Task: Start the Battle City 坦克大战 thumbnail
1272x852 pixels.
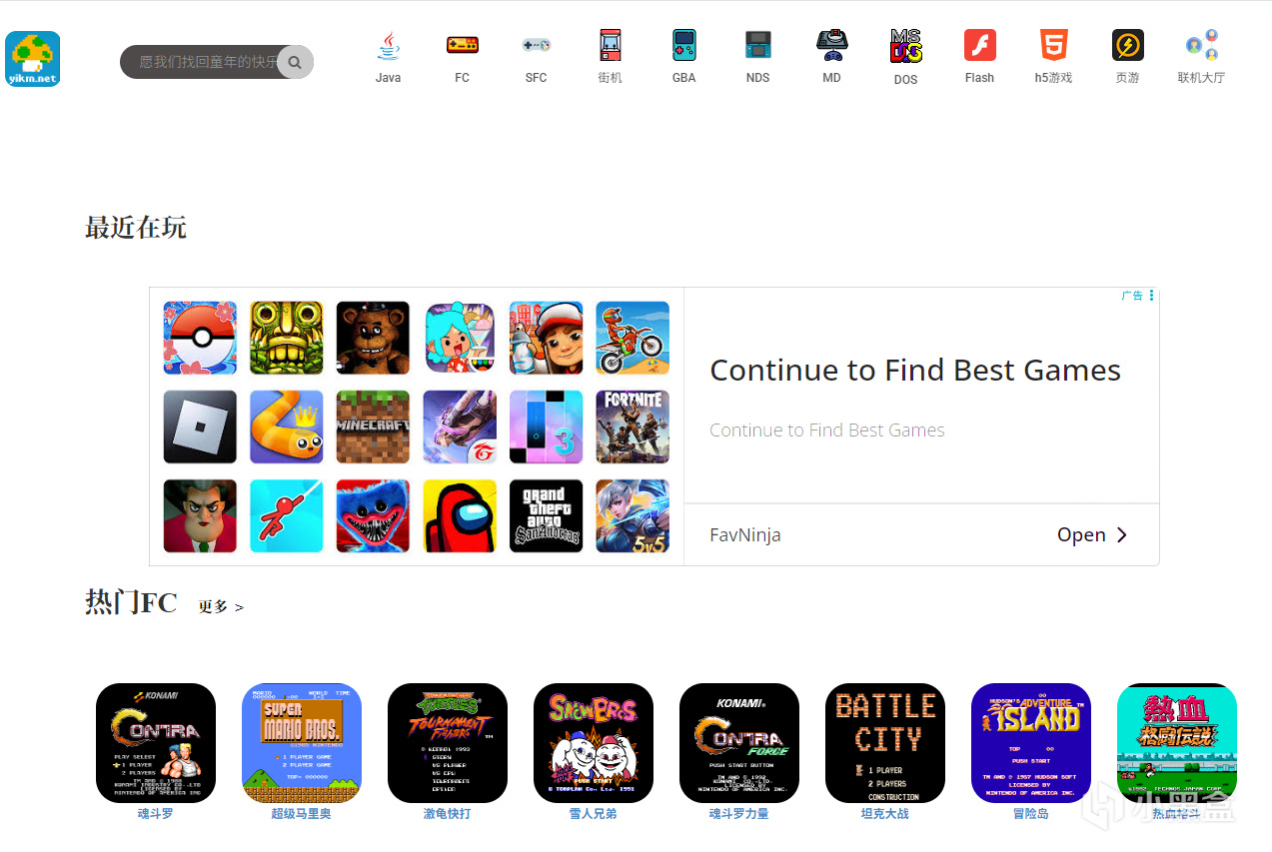Action: tap(885, 743)
